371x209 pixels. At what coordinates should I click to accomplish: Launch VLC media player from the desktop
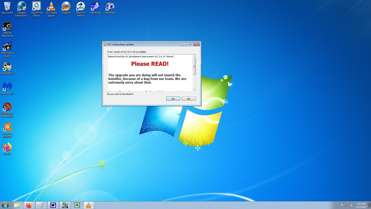coord(51,7)
